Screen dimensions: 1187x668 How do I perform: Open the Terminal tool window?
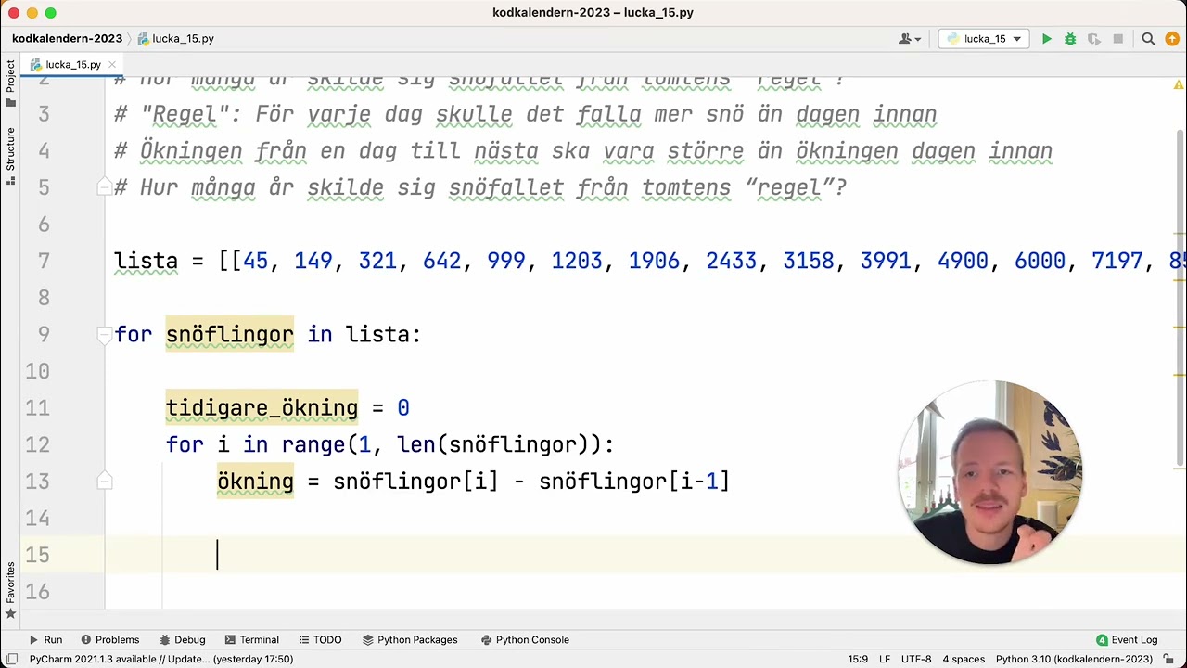coord(250,640)
